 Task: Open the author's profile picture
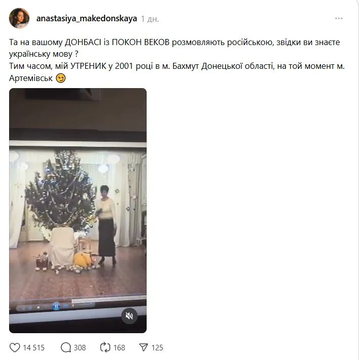pos(19,18)
